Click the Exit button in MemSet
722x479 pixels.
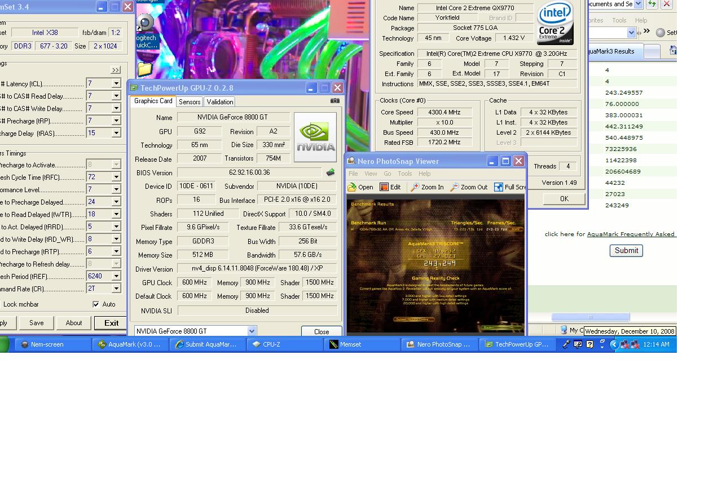click(111, 323)
